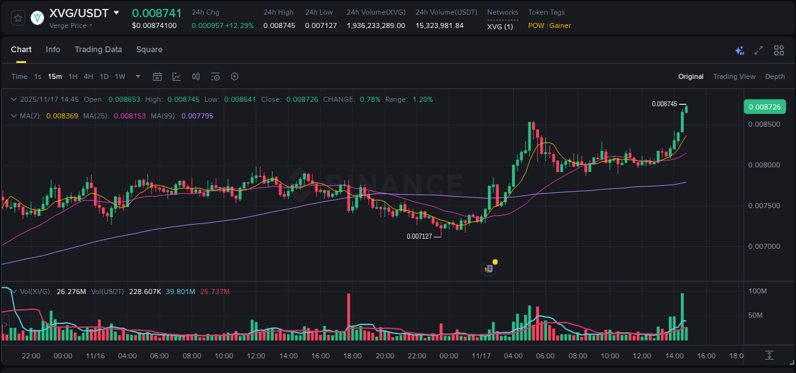Expand chart to fullscreen with diagonal arrows icon
Viewport: 796px width, 373px height.
click(758, 50)
